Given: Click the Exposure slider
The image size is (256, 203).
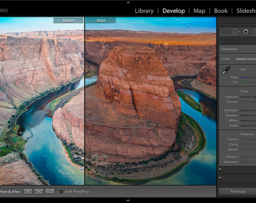Looking at the screenshot, I should tap(248, 97).
